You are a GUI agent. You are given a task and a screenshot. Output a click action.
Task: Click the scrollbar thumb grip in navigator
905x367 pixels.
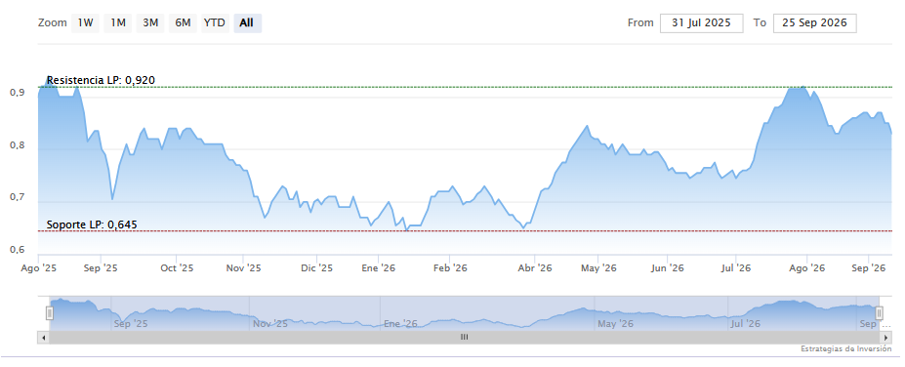(x=464, y=337)
